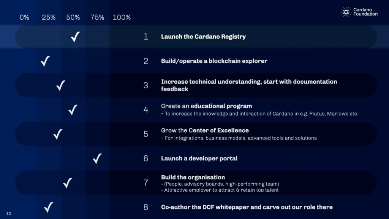The height and width of the screenshot is (219, 389).
Task: Click the checkmark for developer portal row
Action: point(97,158)
